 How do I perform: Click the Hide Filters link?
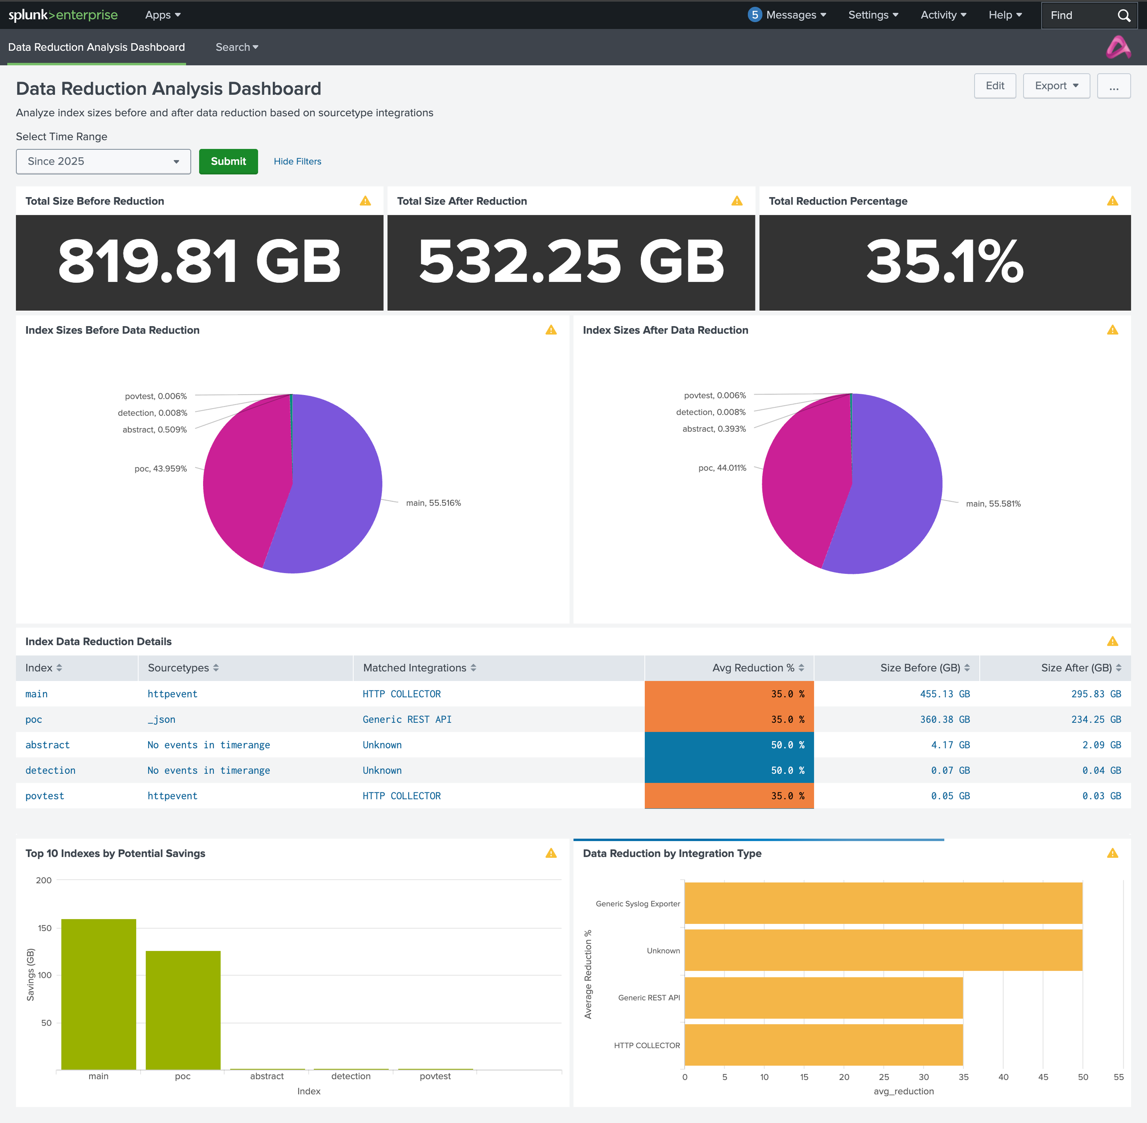tap(297, 162)
